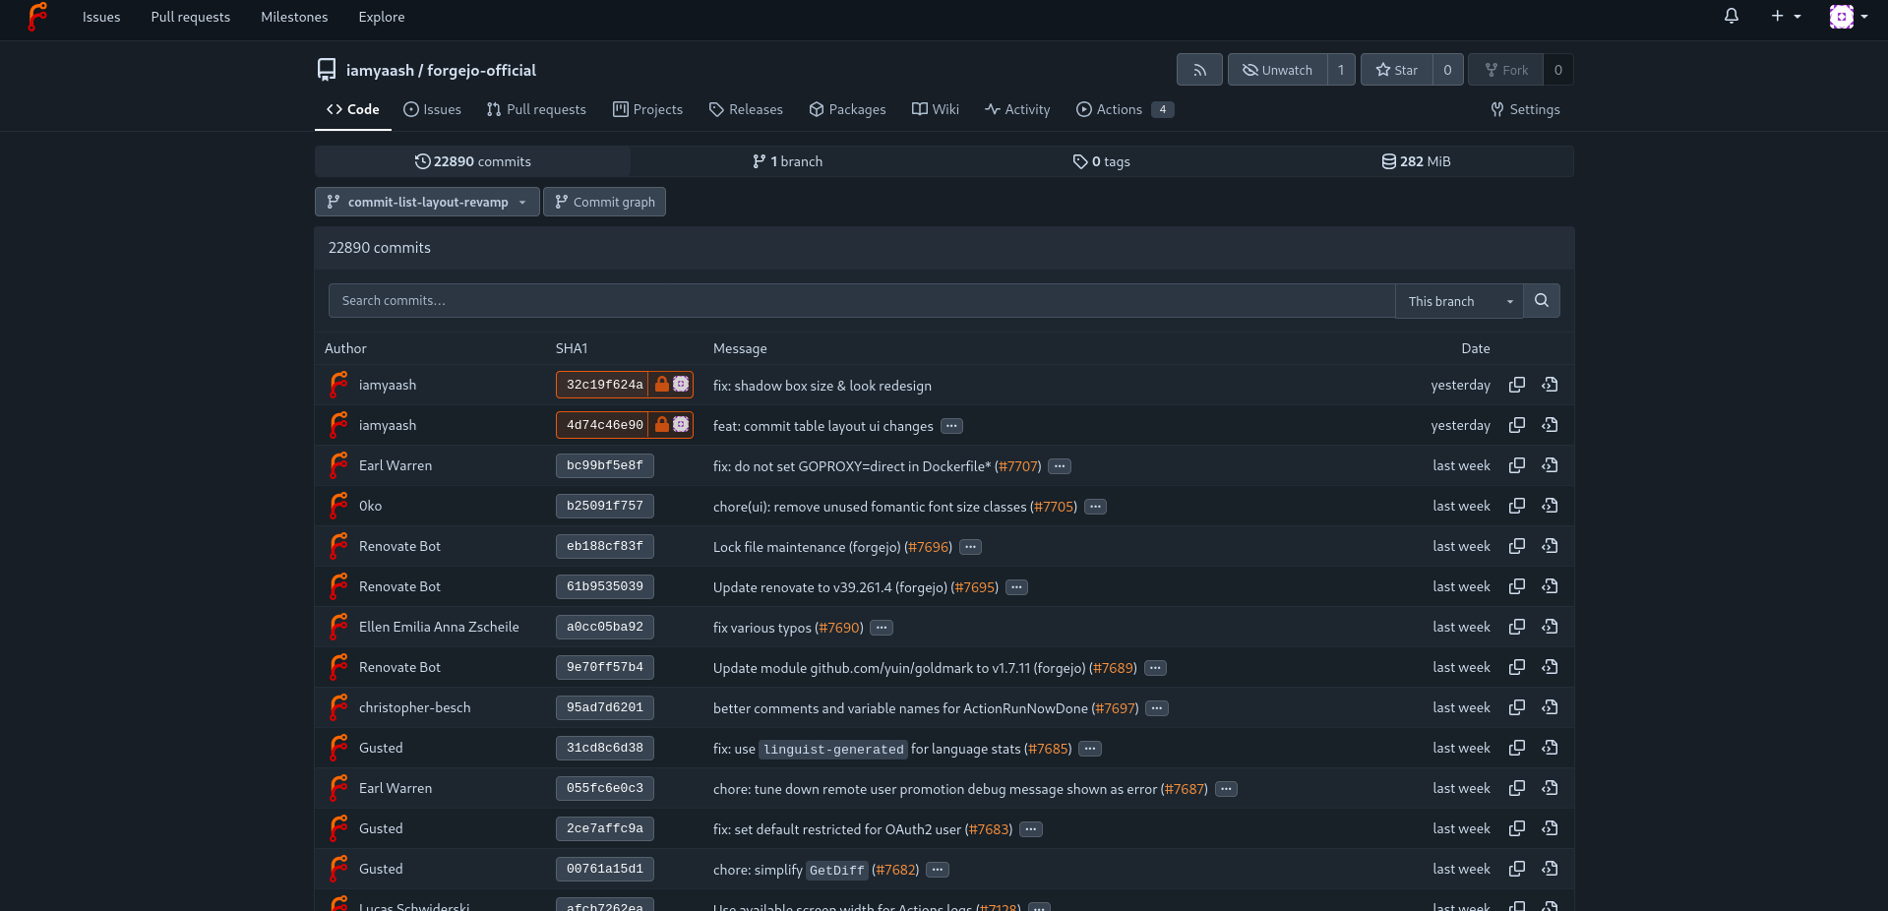Browse files at commit a0cc05ba92
The height and width of the screenshot is (911, 1888).
[x=1550, y=627]
